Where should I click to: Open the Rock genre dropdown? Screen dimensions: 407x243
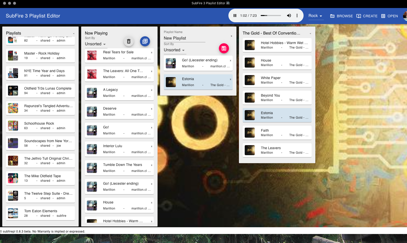pos(315,16)
